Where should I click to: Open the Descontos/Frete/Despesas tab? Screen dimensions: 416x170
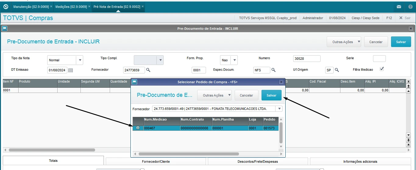click(258, 161)
